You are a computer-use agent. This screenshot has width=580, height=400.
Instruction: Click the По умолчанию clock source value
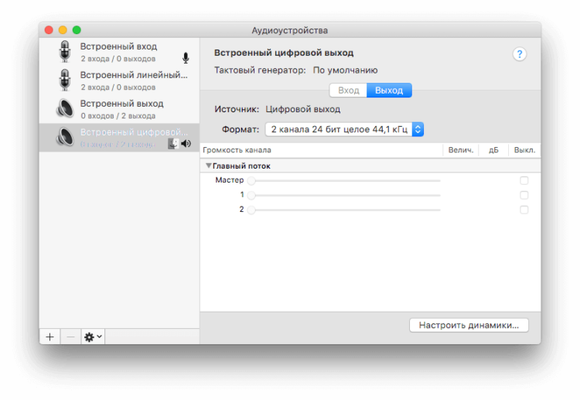tap(345, 70)
